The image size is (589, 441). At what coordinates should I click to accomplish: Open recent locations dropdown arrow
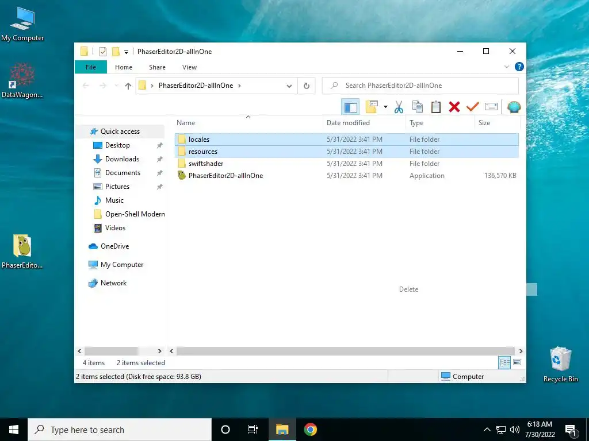click(x=116, y=86)
